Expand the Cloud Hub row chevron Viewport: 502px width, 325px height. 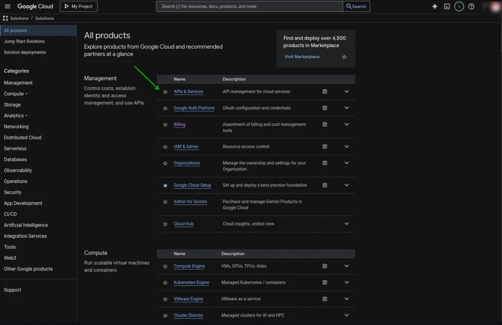pyautogui.click(x=347, y=224)
